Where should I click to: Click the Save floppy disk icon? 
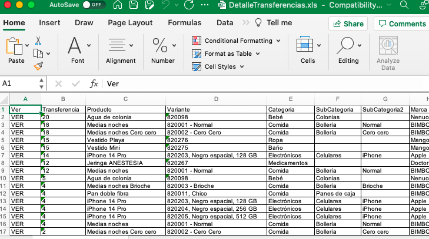click(134, 5)
